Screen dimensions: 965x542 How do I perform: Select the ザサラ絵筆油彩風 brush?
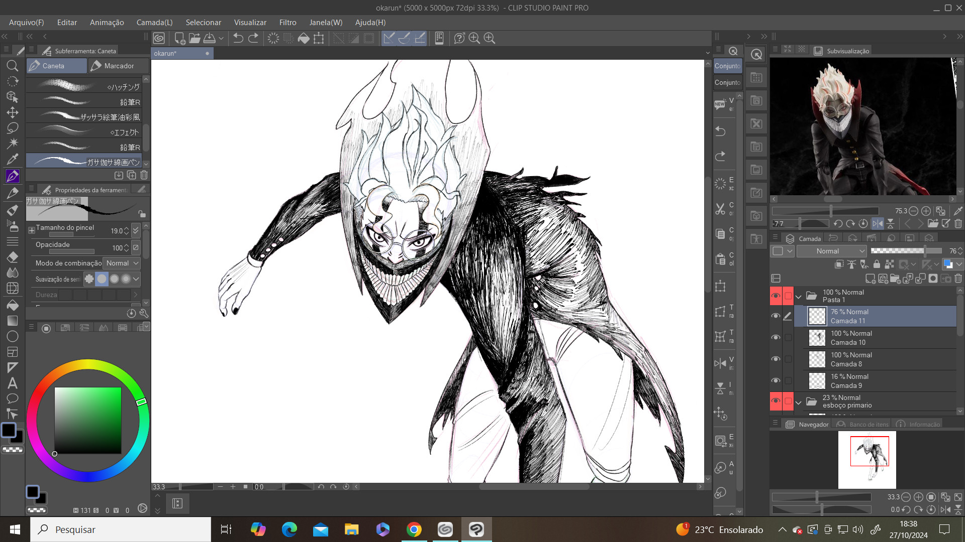[x=84, y=116]
